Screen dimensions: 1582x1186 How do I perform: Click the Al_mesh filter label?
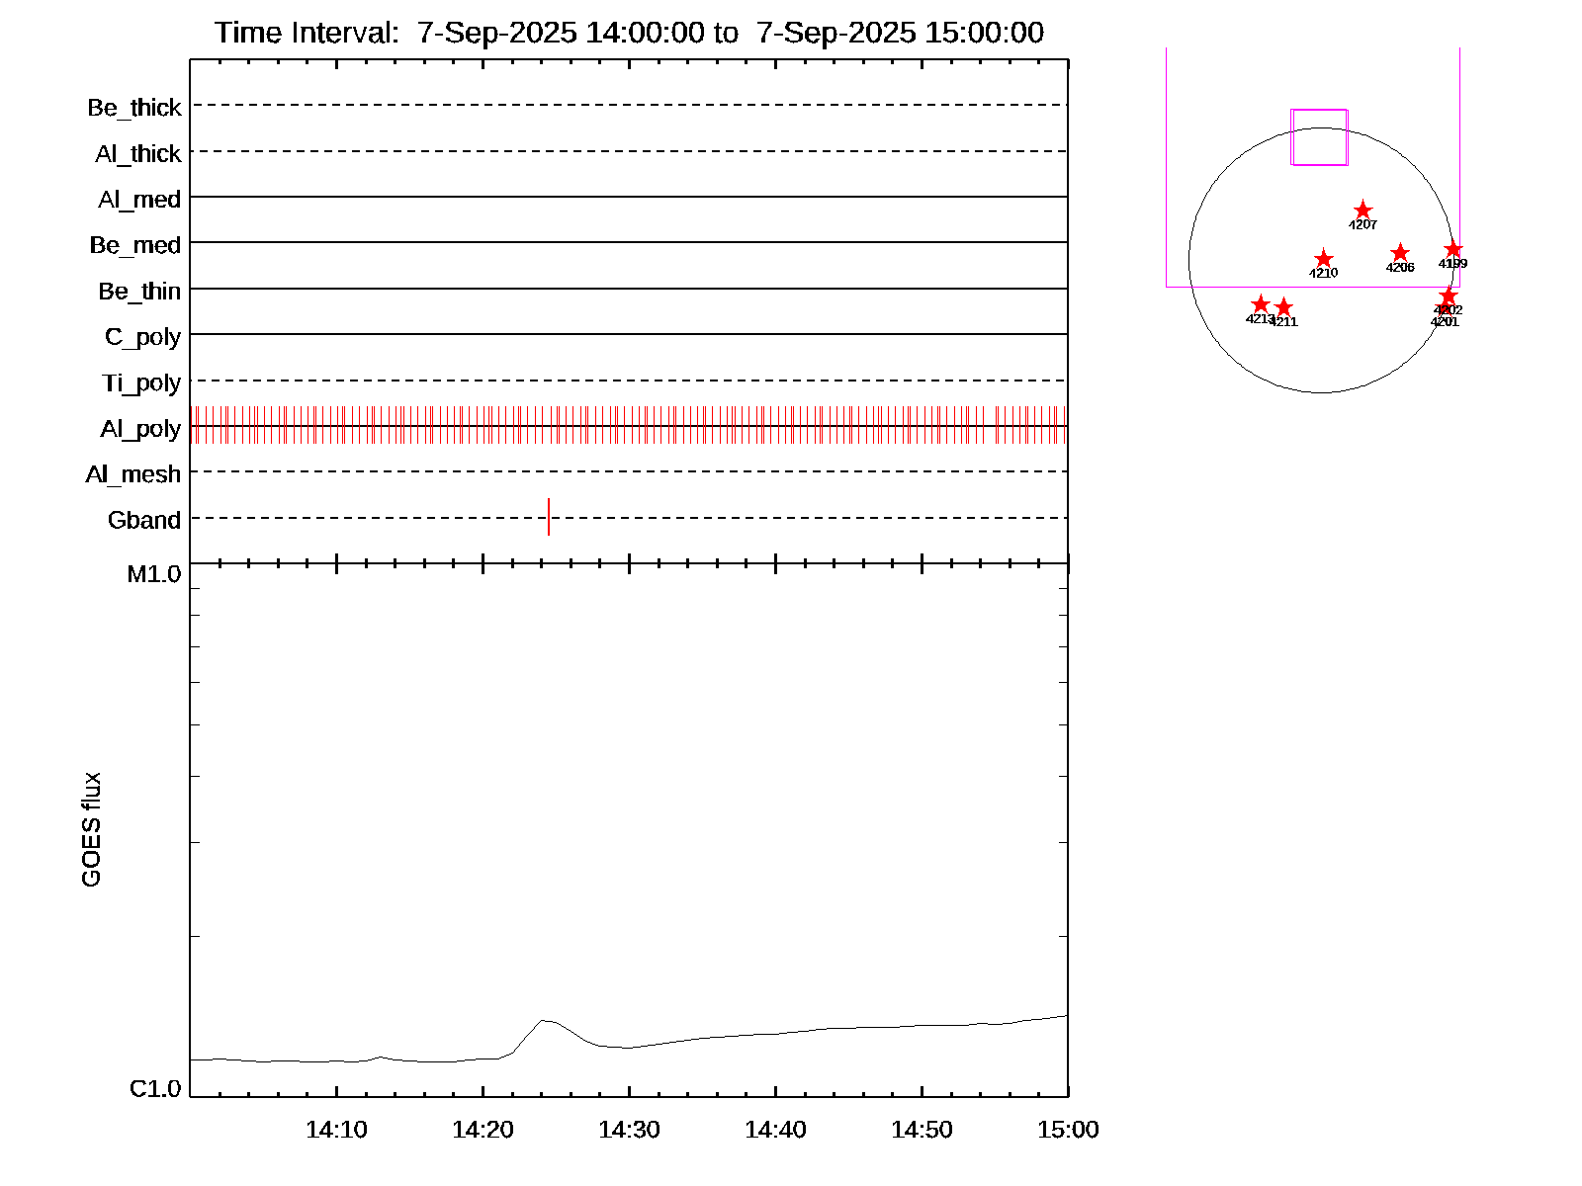pos(133,474)
